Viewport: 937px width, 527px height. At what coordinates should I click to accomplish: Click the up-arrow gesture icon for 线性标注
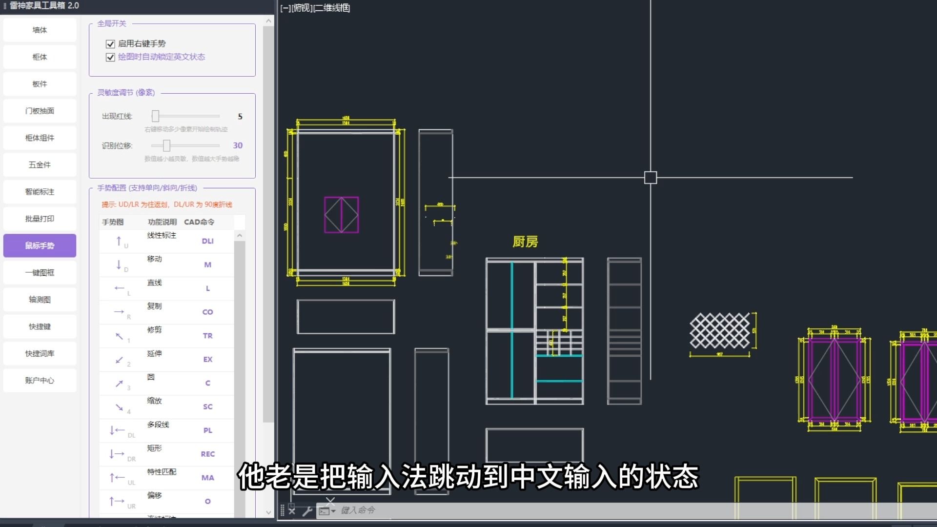[x=119, y=241]
